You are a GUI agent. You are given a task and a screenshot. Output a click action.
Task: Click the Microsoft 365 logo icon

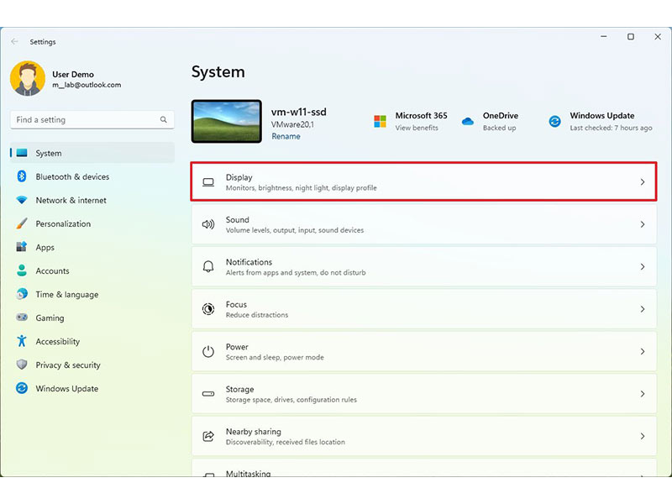(381, 121)
